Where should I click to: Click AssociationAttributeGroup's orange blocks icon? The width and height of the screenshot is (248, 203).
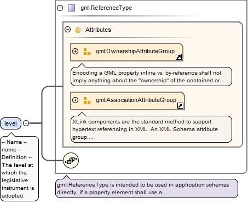click(87, 100)
